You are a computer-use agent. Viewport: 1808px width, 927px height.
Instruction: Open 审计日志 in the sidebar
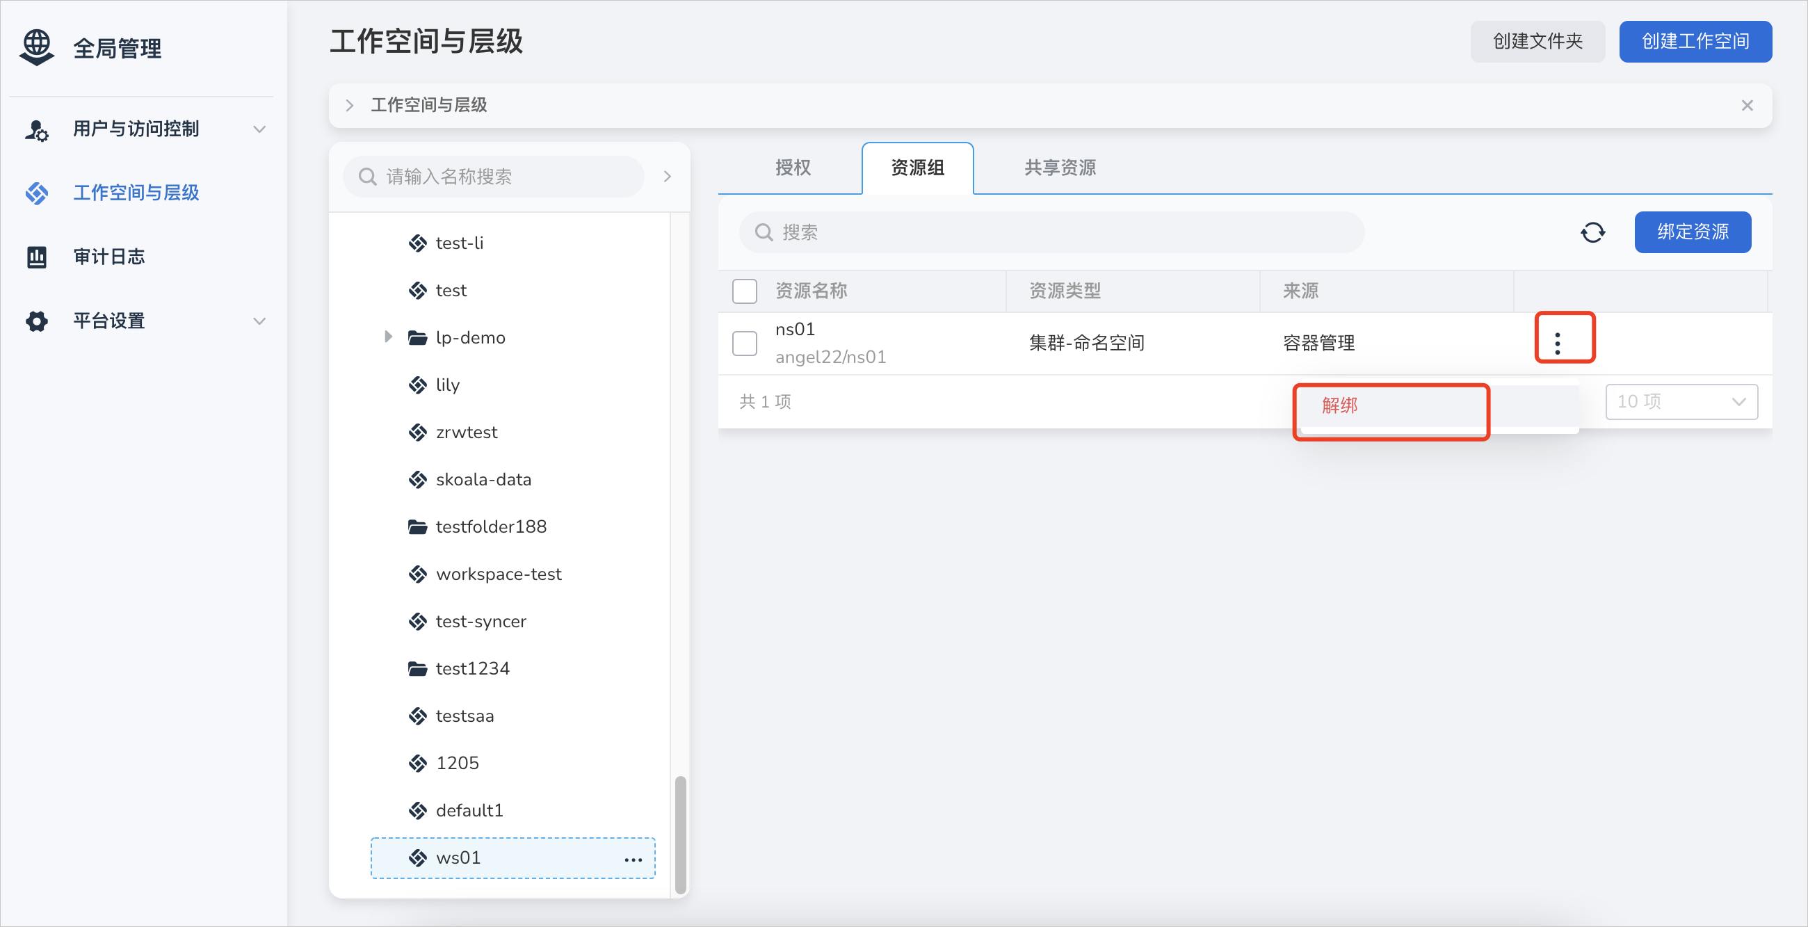[x=108, y=257]
